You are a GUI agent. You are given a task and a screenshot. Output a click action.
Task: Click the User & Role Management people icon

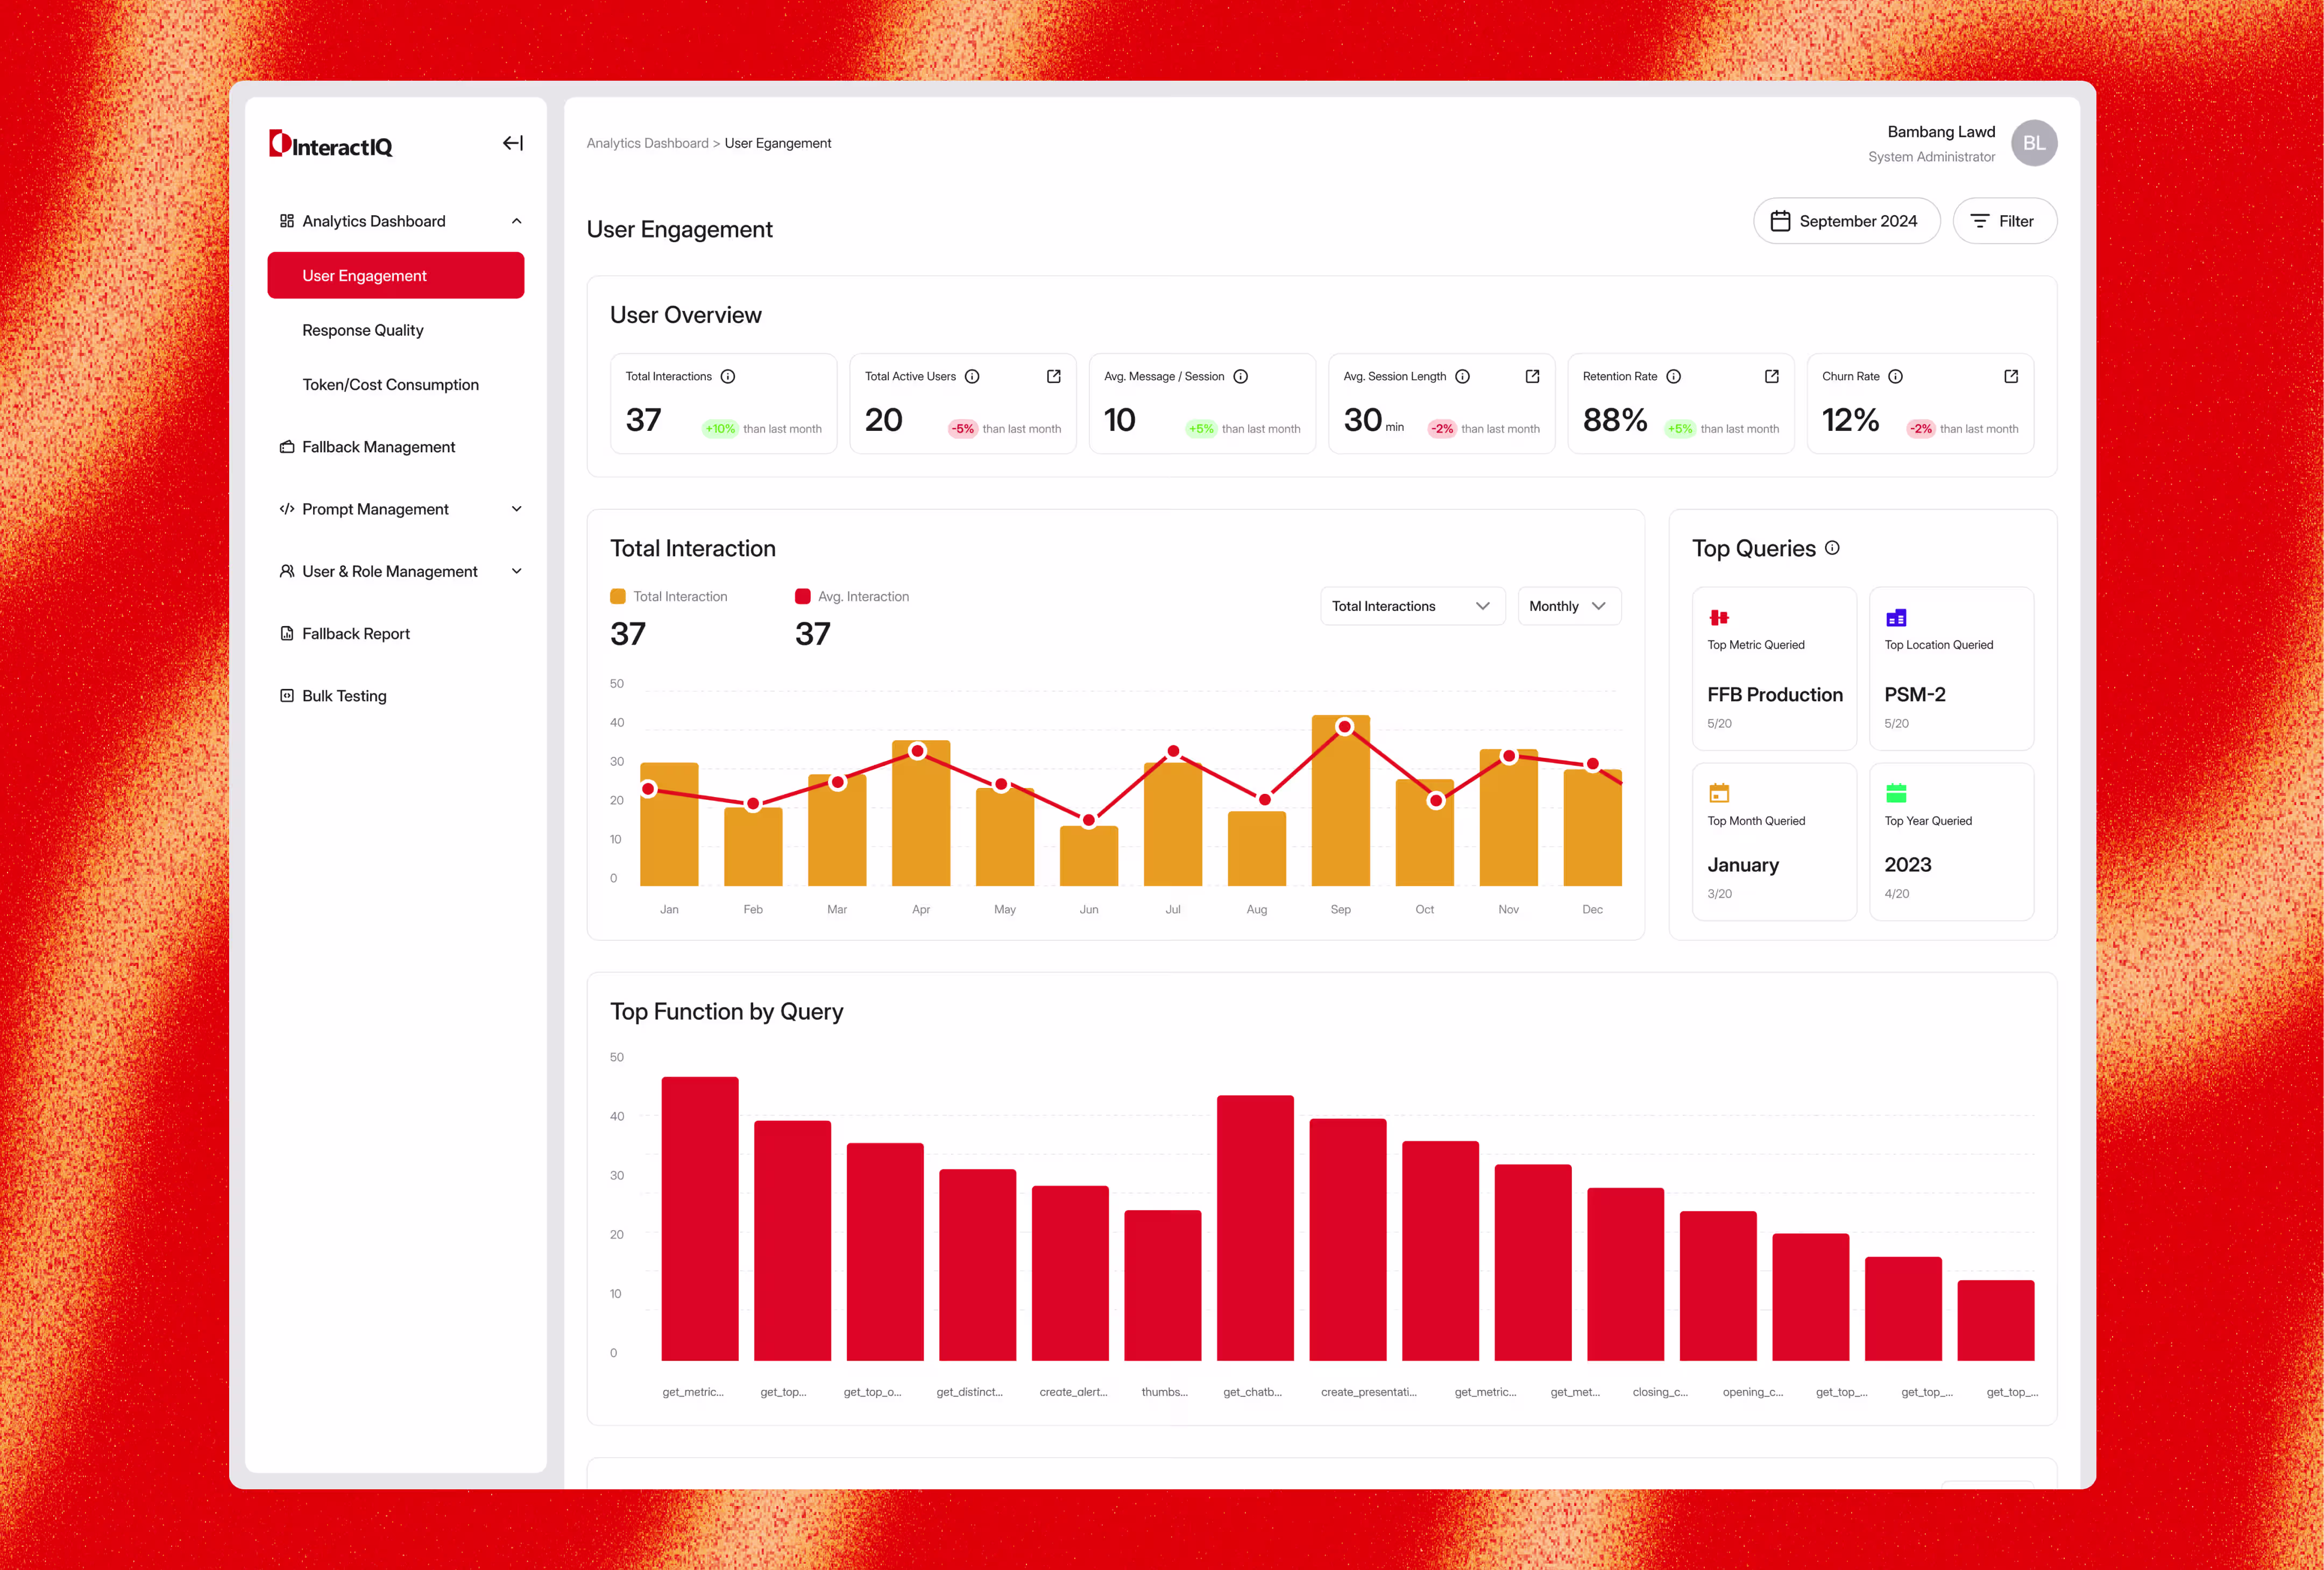point(287,571)
